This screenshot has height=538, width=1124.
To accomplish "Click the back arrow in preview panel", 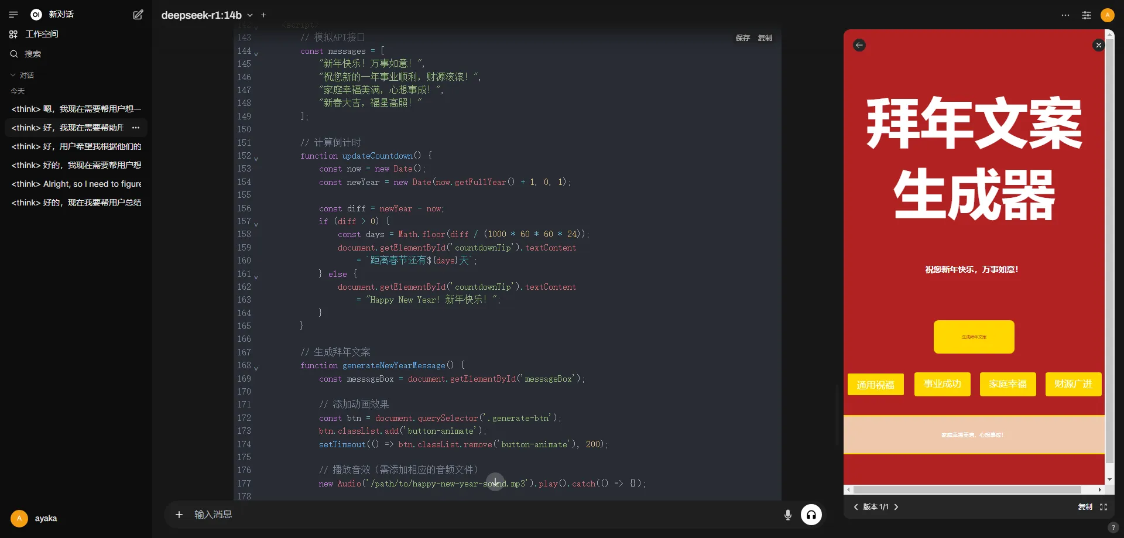I will point(859,45).
